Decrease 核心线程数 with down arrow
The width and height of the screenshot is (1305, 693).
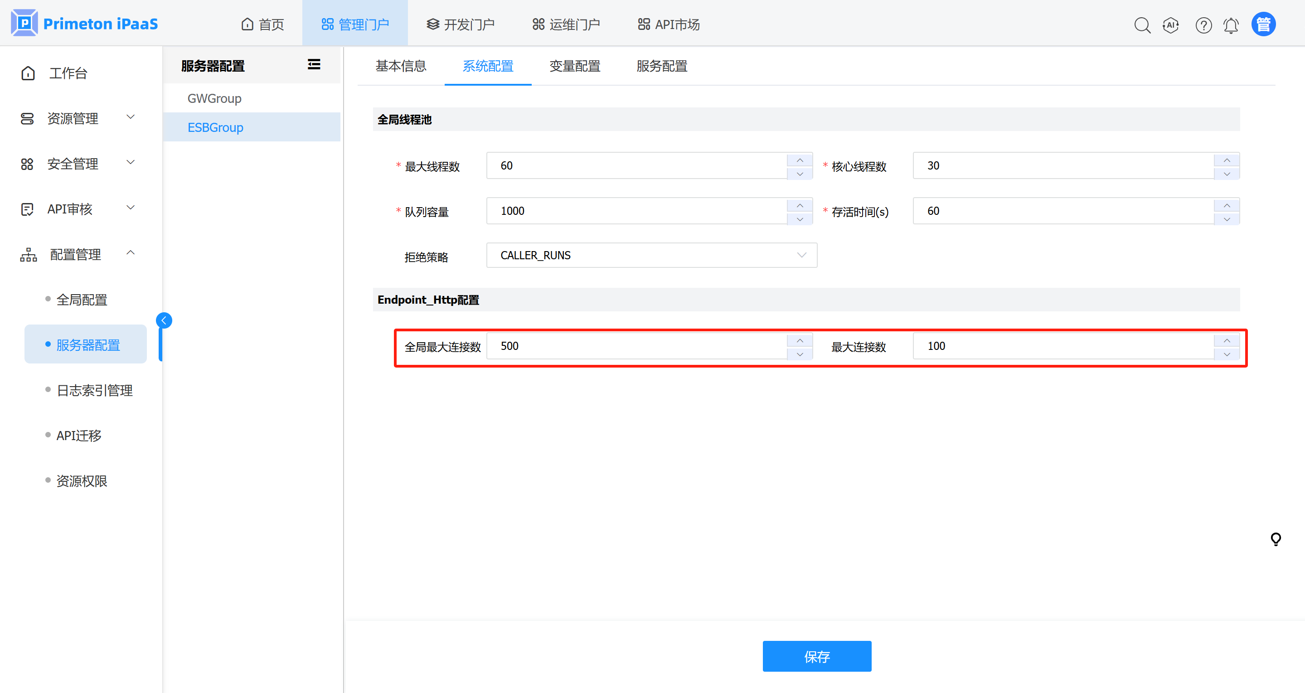click(1227, 174)
